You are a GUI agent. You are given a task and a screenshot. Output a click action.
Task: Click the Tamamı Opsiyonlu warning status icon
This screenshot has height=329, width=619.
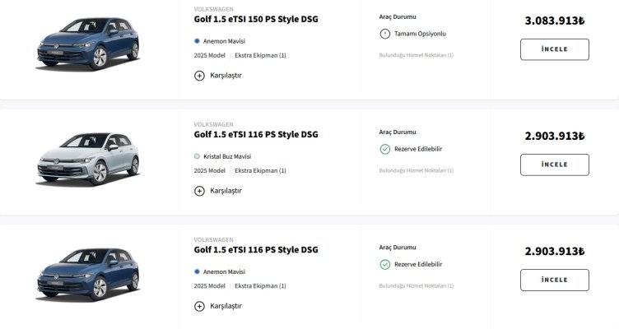click(x=384, y=34)
